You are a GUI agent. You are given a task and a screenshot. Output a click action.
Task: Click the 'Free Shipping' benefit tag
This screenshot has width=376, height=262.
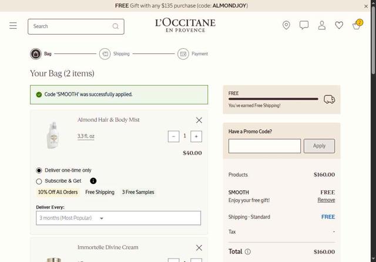(100, 192)
